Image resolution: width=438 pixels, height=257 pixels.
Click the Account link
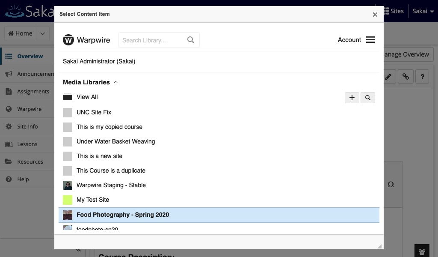click(x=349, y=40)
